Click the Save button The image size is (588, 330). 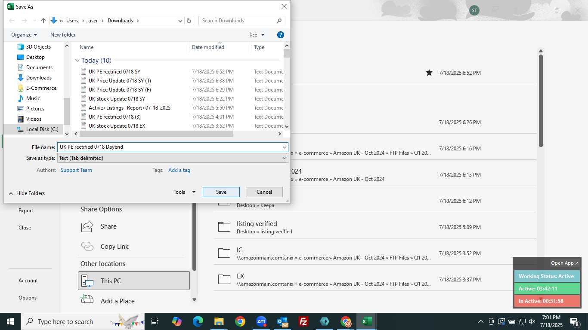pyautogui.click(x=221, y=192)
